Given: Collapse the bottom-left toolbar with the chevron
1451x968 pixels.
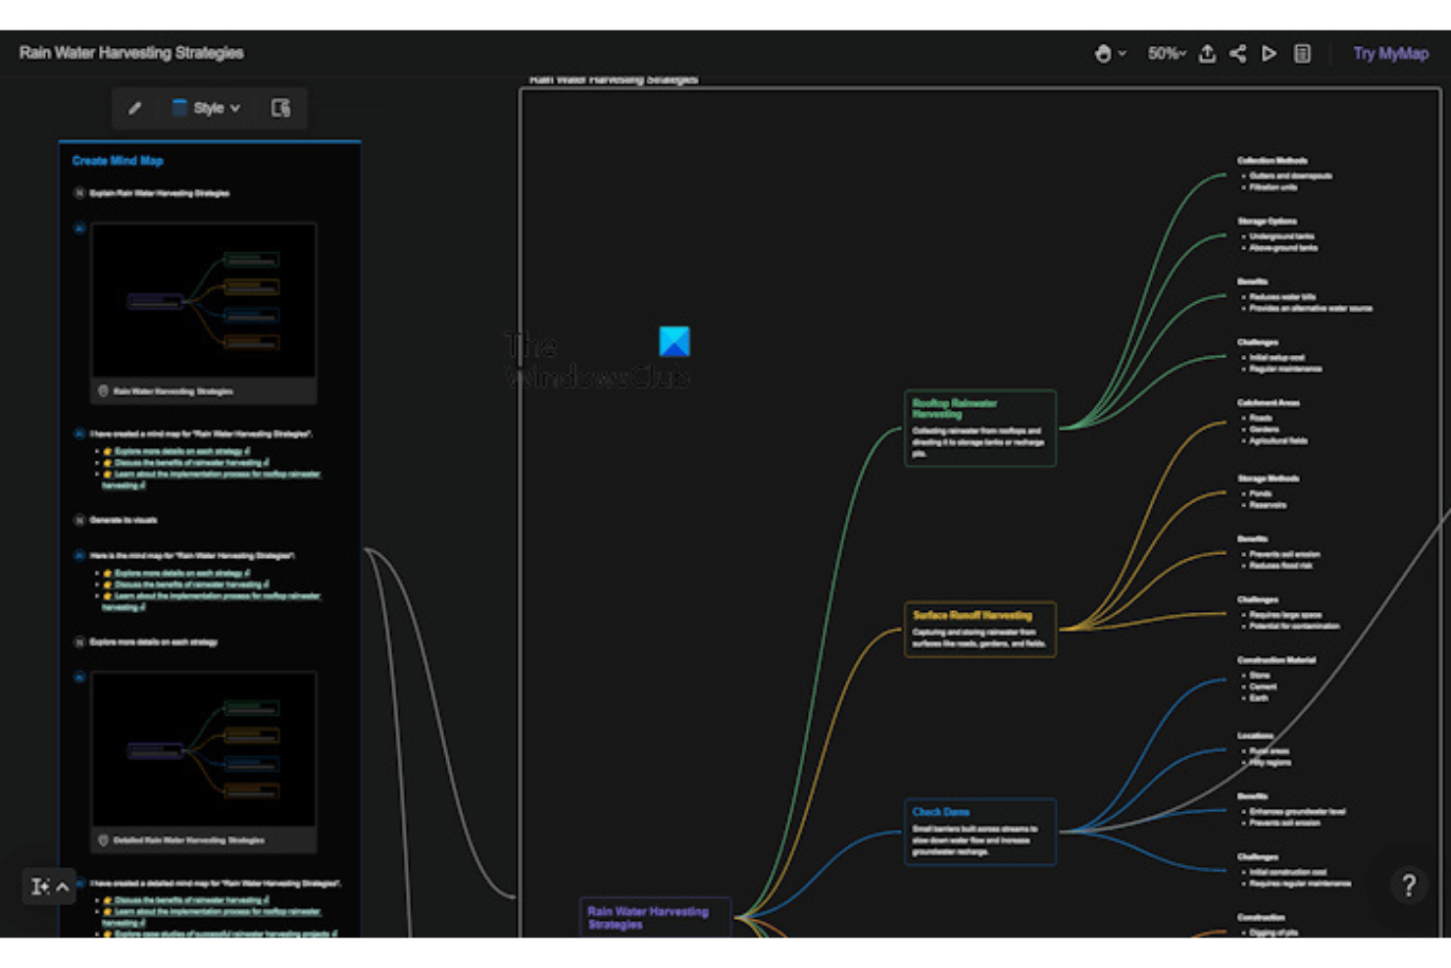Looking at the screenshot, I should pos(62,886).
